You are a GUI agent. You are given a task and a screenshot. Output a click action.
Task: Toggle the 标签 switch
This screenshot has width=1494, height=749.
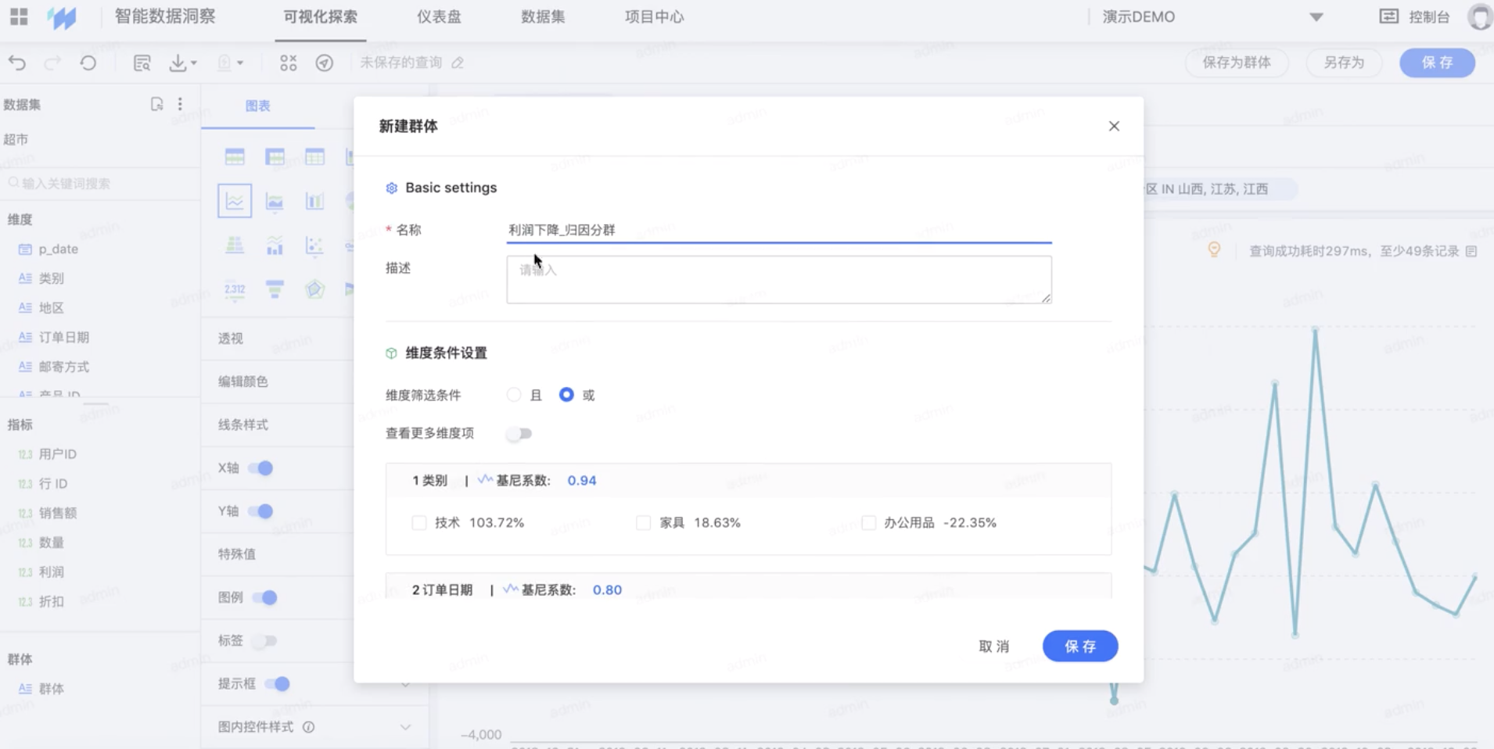(264, 641)
